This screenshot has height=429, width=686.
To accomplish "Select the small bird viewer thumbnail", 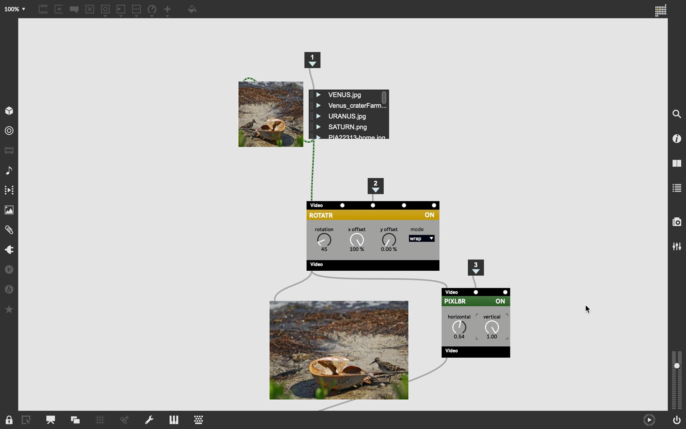I will pyautogui.click(x=271, y=114).
